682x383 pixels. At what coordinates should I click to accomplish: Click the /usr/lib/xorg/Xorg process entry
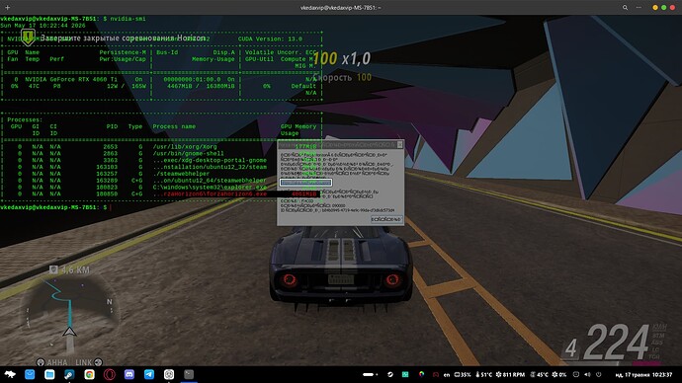coord(185,147)
